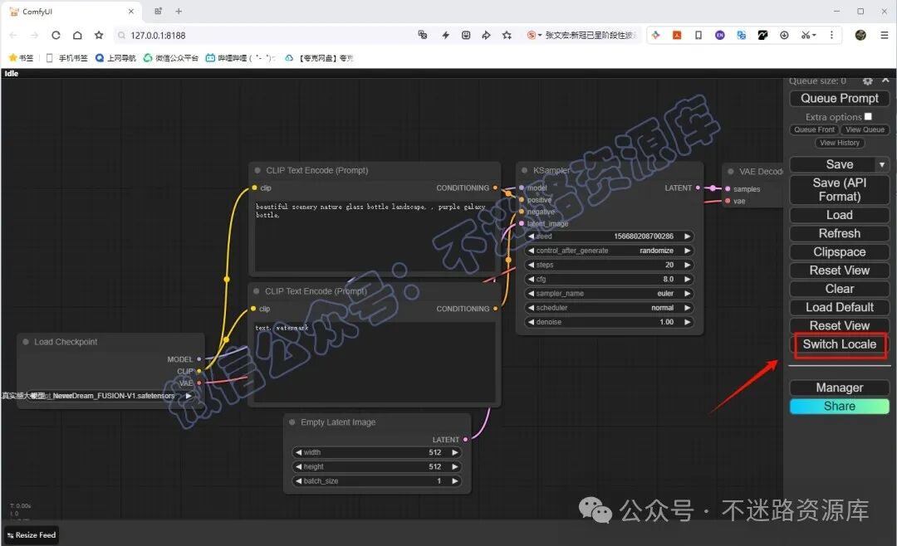Increase cfg value with right arrow
Image resolution: width=897 pixels, height=546 pixels.
(687, 279)
